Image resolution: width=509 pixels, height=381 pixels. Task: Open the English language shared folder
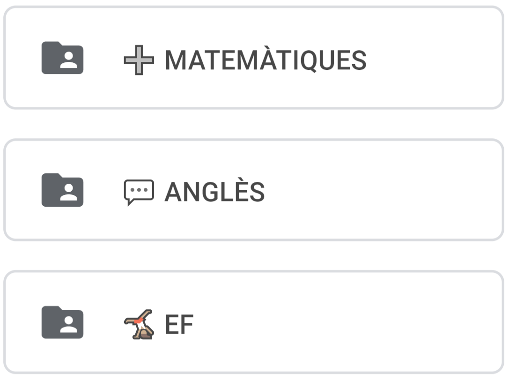pos(214,192)
